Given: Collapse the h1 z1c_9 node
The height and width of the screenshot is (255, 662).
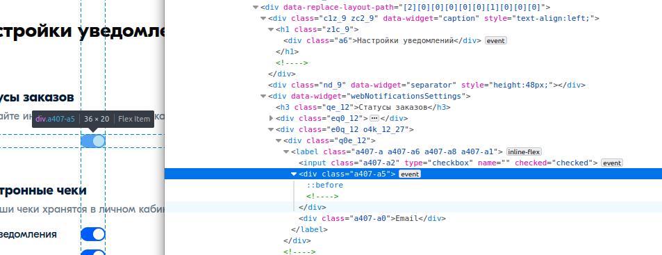Looking at the screenshot, I should (271, 30).
